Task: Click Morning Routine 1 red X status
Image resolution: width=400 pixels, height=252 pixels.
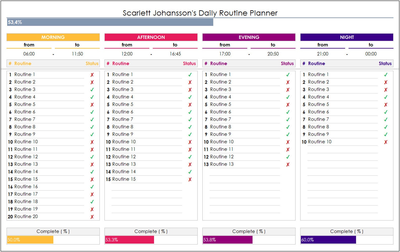Action: pyautogui.click(x=92, y=75)
